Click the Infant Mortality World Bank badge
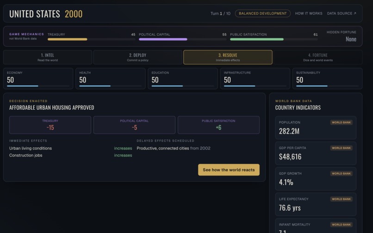 point(342,225)
